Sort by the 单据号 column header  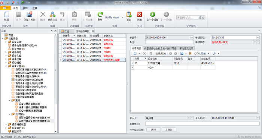(68, 35)
